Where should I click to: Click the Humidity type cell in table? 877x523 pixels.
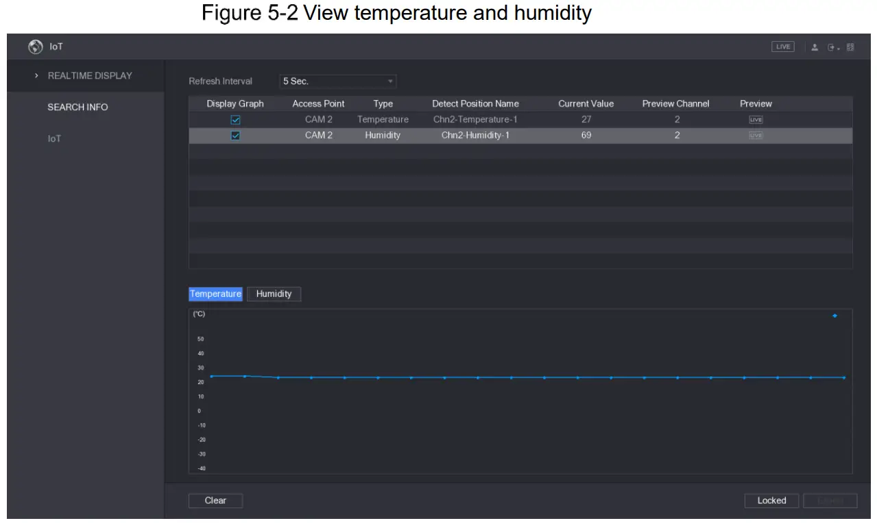click(383, 136)
